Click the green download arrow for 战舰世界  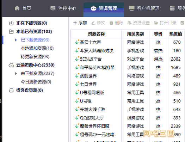77,76
